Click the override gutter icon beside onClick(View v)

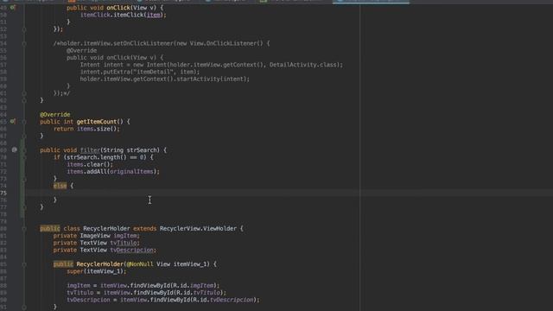[12, 7]
